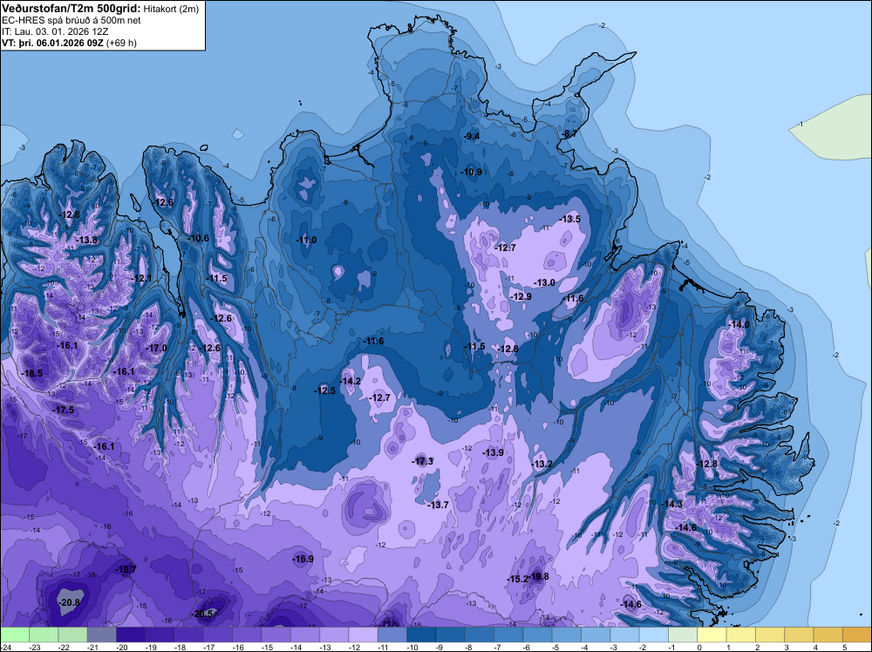
Task: Click the 'IT: Lau. 03. 01. 2026 12Z' line
Action: click(x=54, y=31)
